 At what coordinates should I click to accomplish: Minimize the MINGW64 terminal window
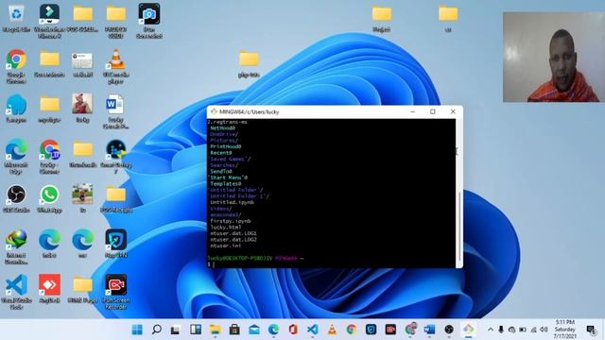[x=413, y=111]
